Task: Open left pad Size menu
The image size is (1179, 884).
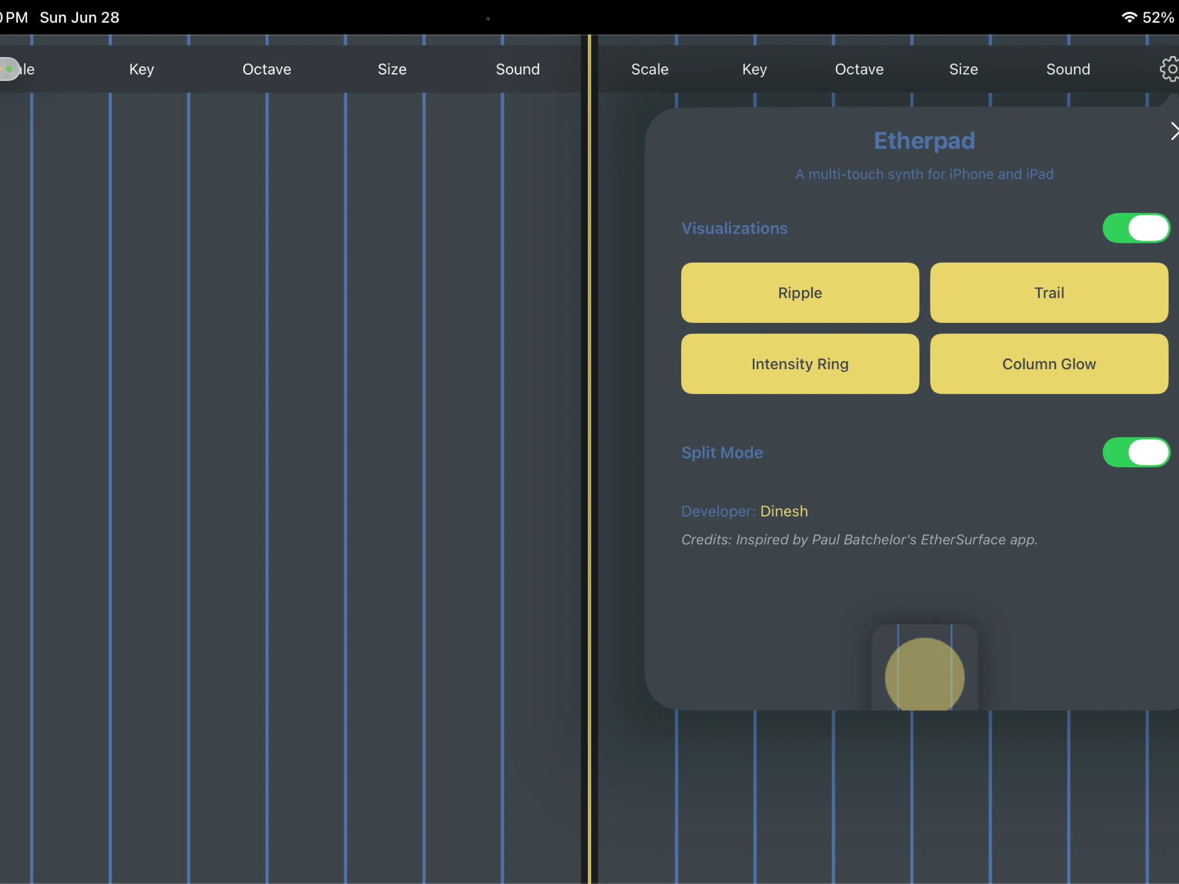Action: tap(392, 69)
